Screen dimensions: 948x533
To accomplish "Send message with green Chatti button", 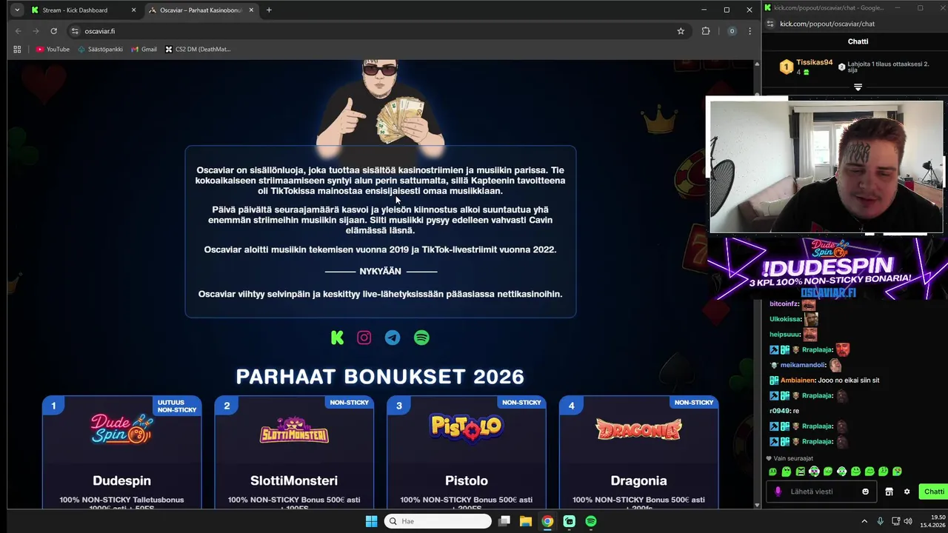I will (934, 492).
